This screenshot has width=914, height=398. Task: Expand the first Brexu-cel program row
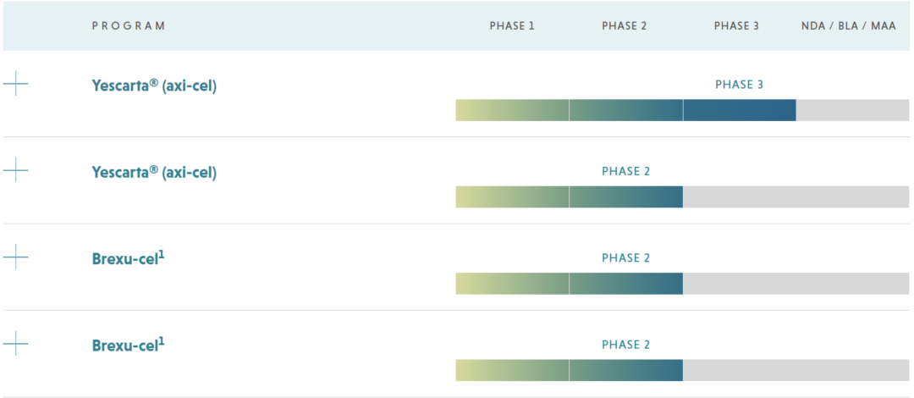16,257
